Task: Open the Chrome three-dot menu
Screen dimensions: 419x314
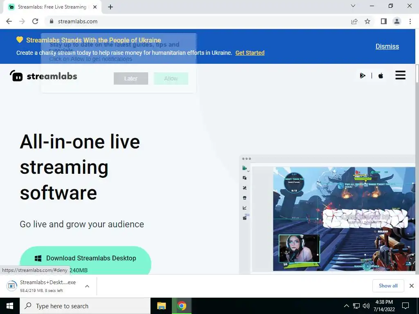Action: [x=410, y=21]
